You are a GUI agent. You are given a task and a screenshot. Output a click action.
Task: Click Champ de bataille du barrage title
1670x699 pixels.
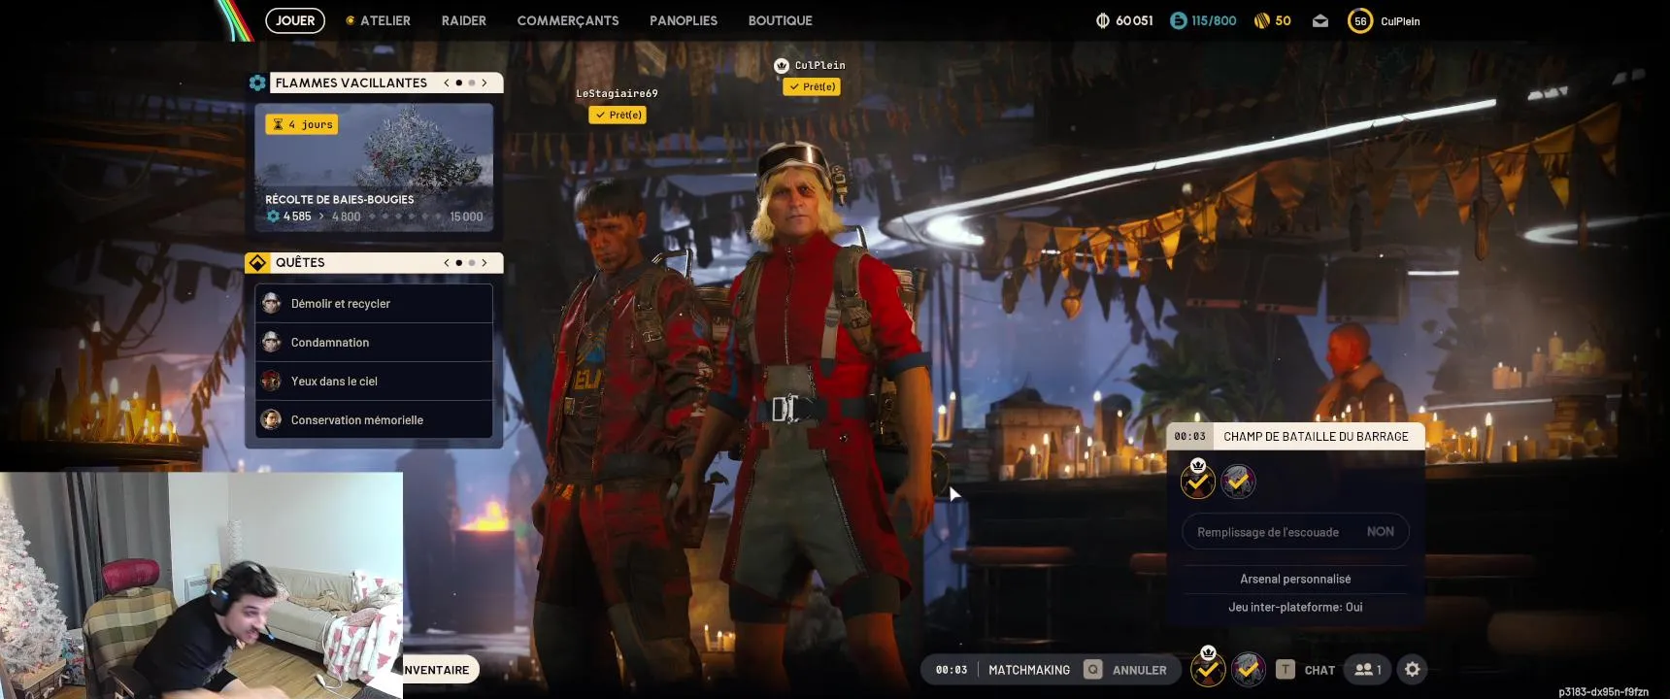pos(1316,437)
